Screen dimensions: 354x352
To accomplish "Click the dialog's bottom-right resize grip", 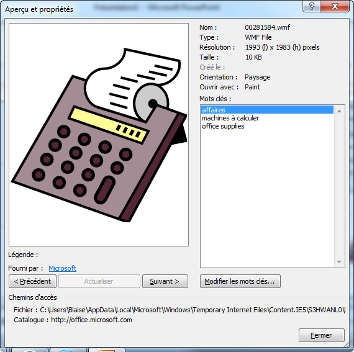I will [x=347, y=345].
